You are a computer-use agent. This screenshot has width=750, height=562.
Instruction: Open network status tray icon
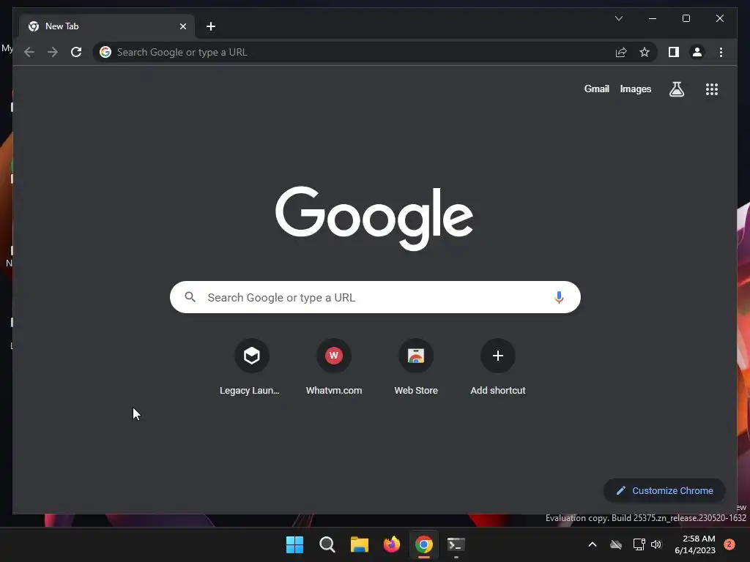pyautogui.click(x=639, y=544)
